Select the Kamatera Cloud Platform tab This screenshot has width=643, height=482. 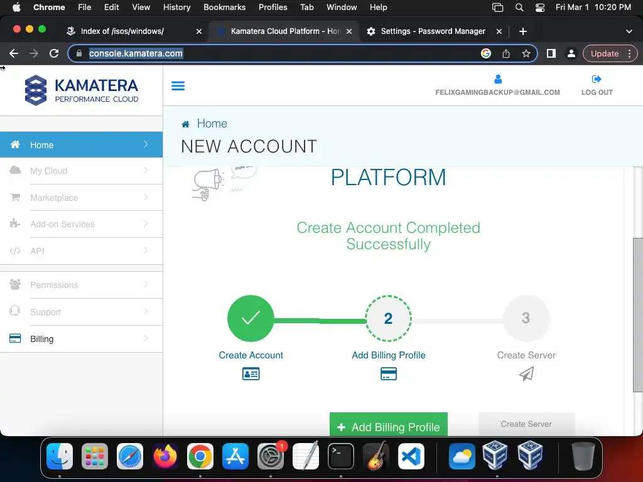(x=284, y=31)
